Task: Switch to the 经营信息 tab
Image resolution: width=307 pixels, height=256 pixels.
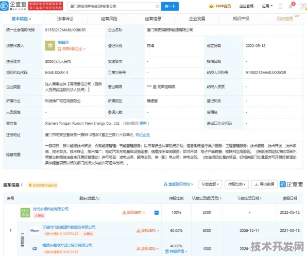Action: point(153,19)
